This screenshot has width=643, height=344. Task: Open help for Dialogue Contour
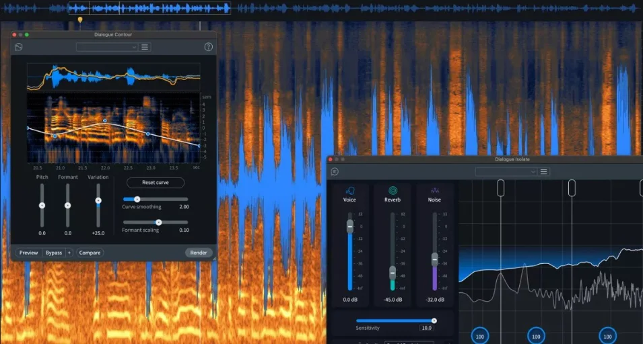point(208,47)
